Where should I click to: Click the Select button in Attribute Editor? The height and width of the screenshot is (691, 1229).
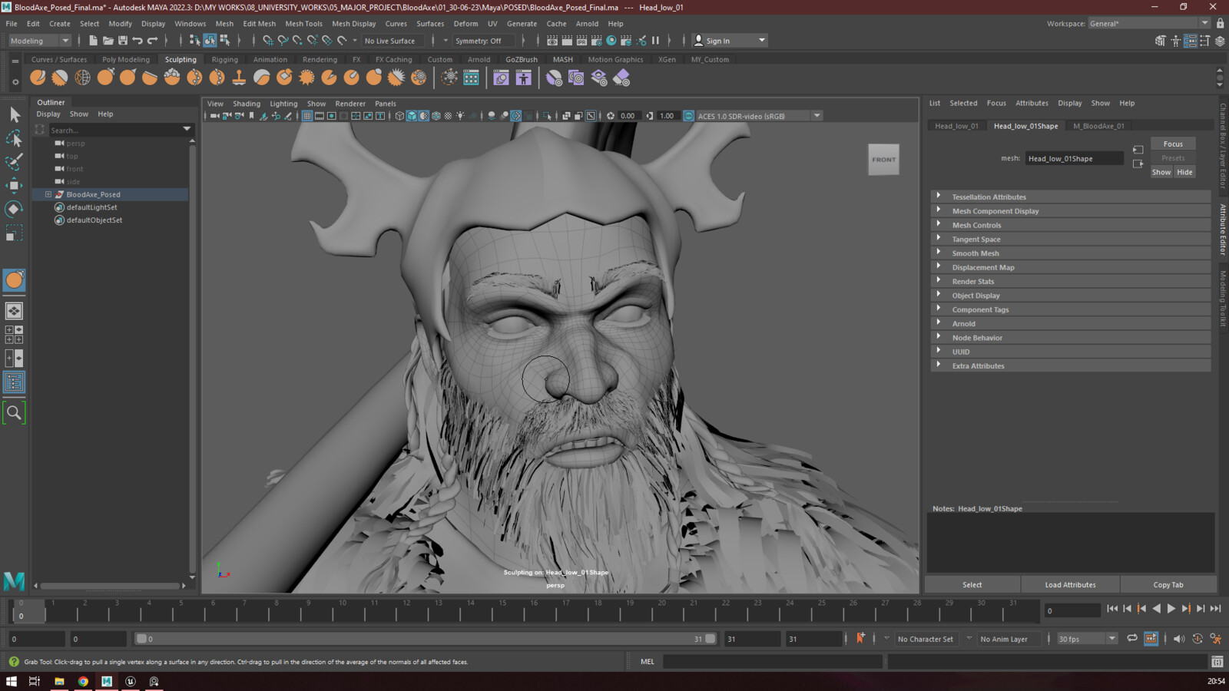click(972, 585)
